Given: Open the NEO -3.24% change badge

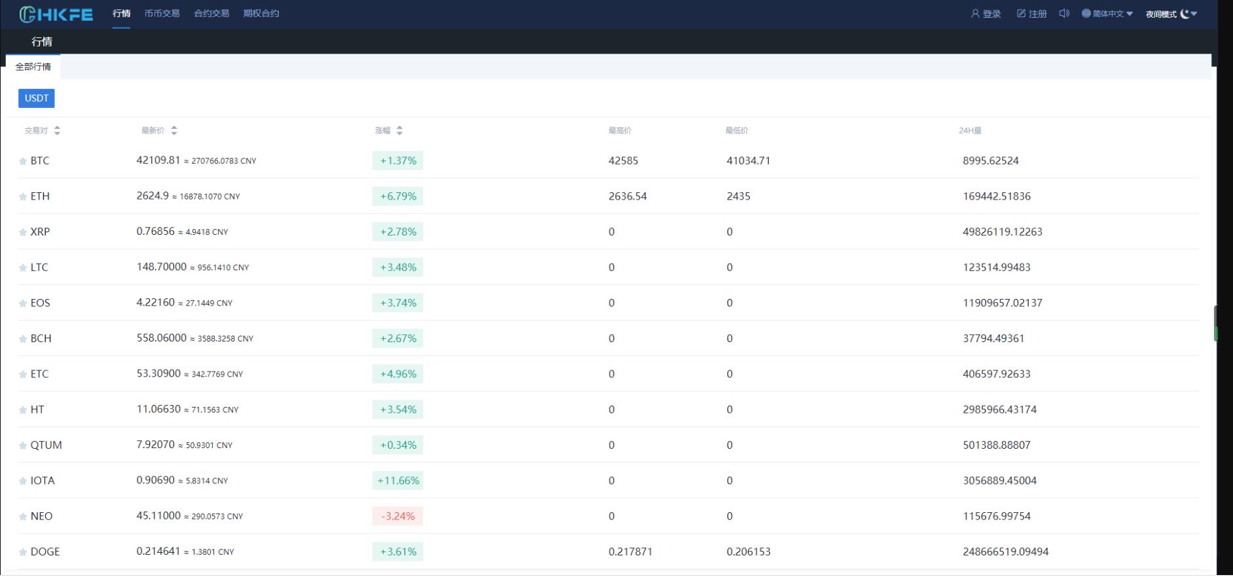Looking at the screenshot, I should tap(397, 516).
